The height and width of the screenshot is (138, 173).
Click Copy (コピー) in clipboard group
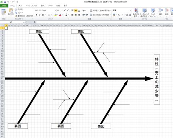tap(19, 13)
